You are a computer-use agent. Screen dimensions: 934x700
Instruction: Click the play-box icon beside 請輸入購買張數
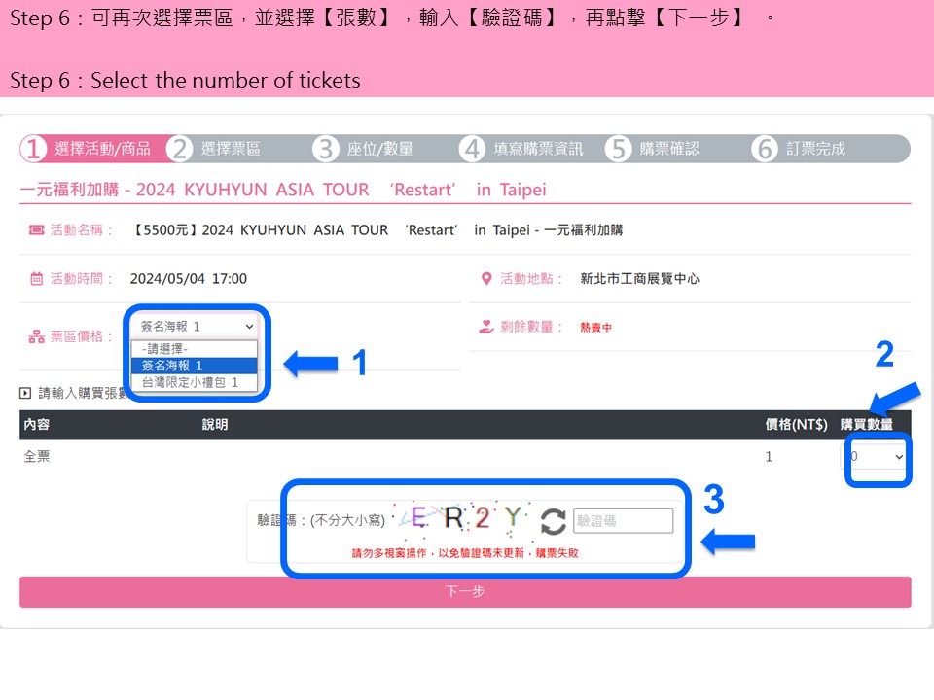pyautogui.click(x=25, y=393)
